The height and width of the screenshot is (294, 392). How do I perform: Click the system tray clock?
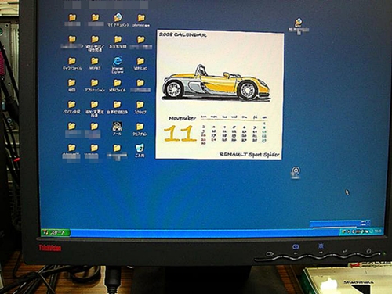(x=378, y=231)
